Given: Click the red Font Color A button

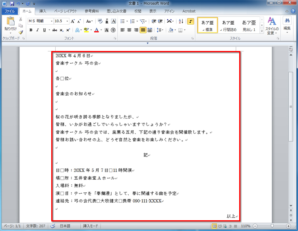Looking at the screenshot, I should point(97,30).
